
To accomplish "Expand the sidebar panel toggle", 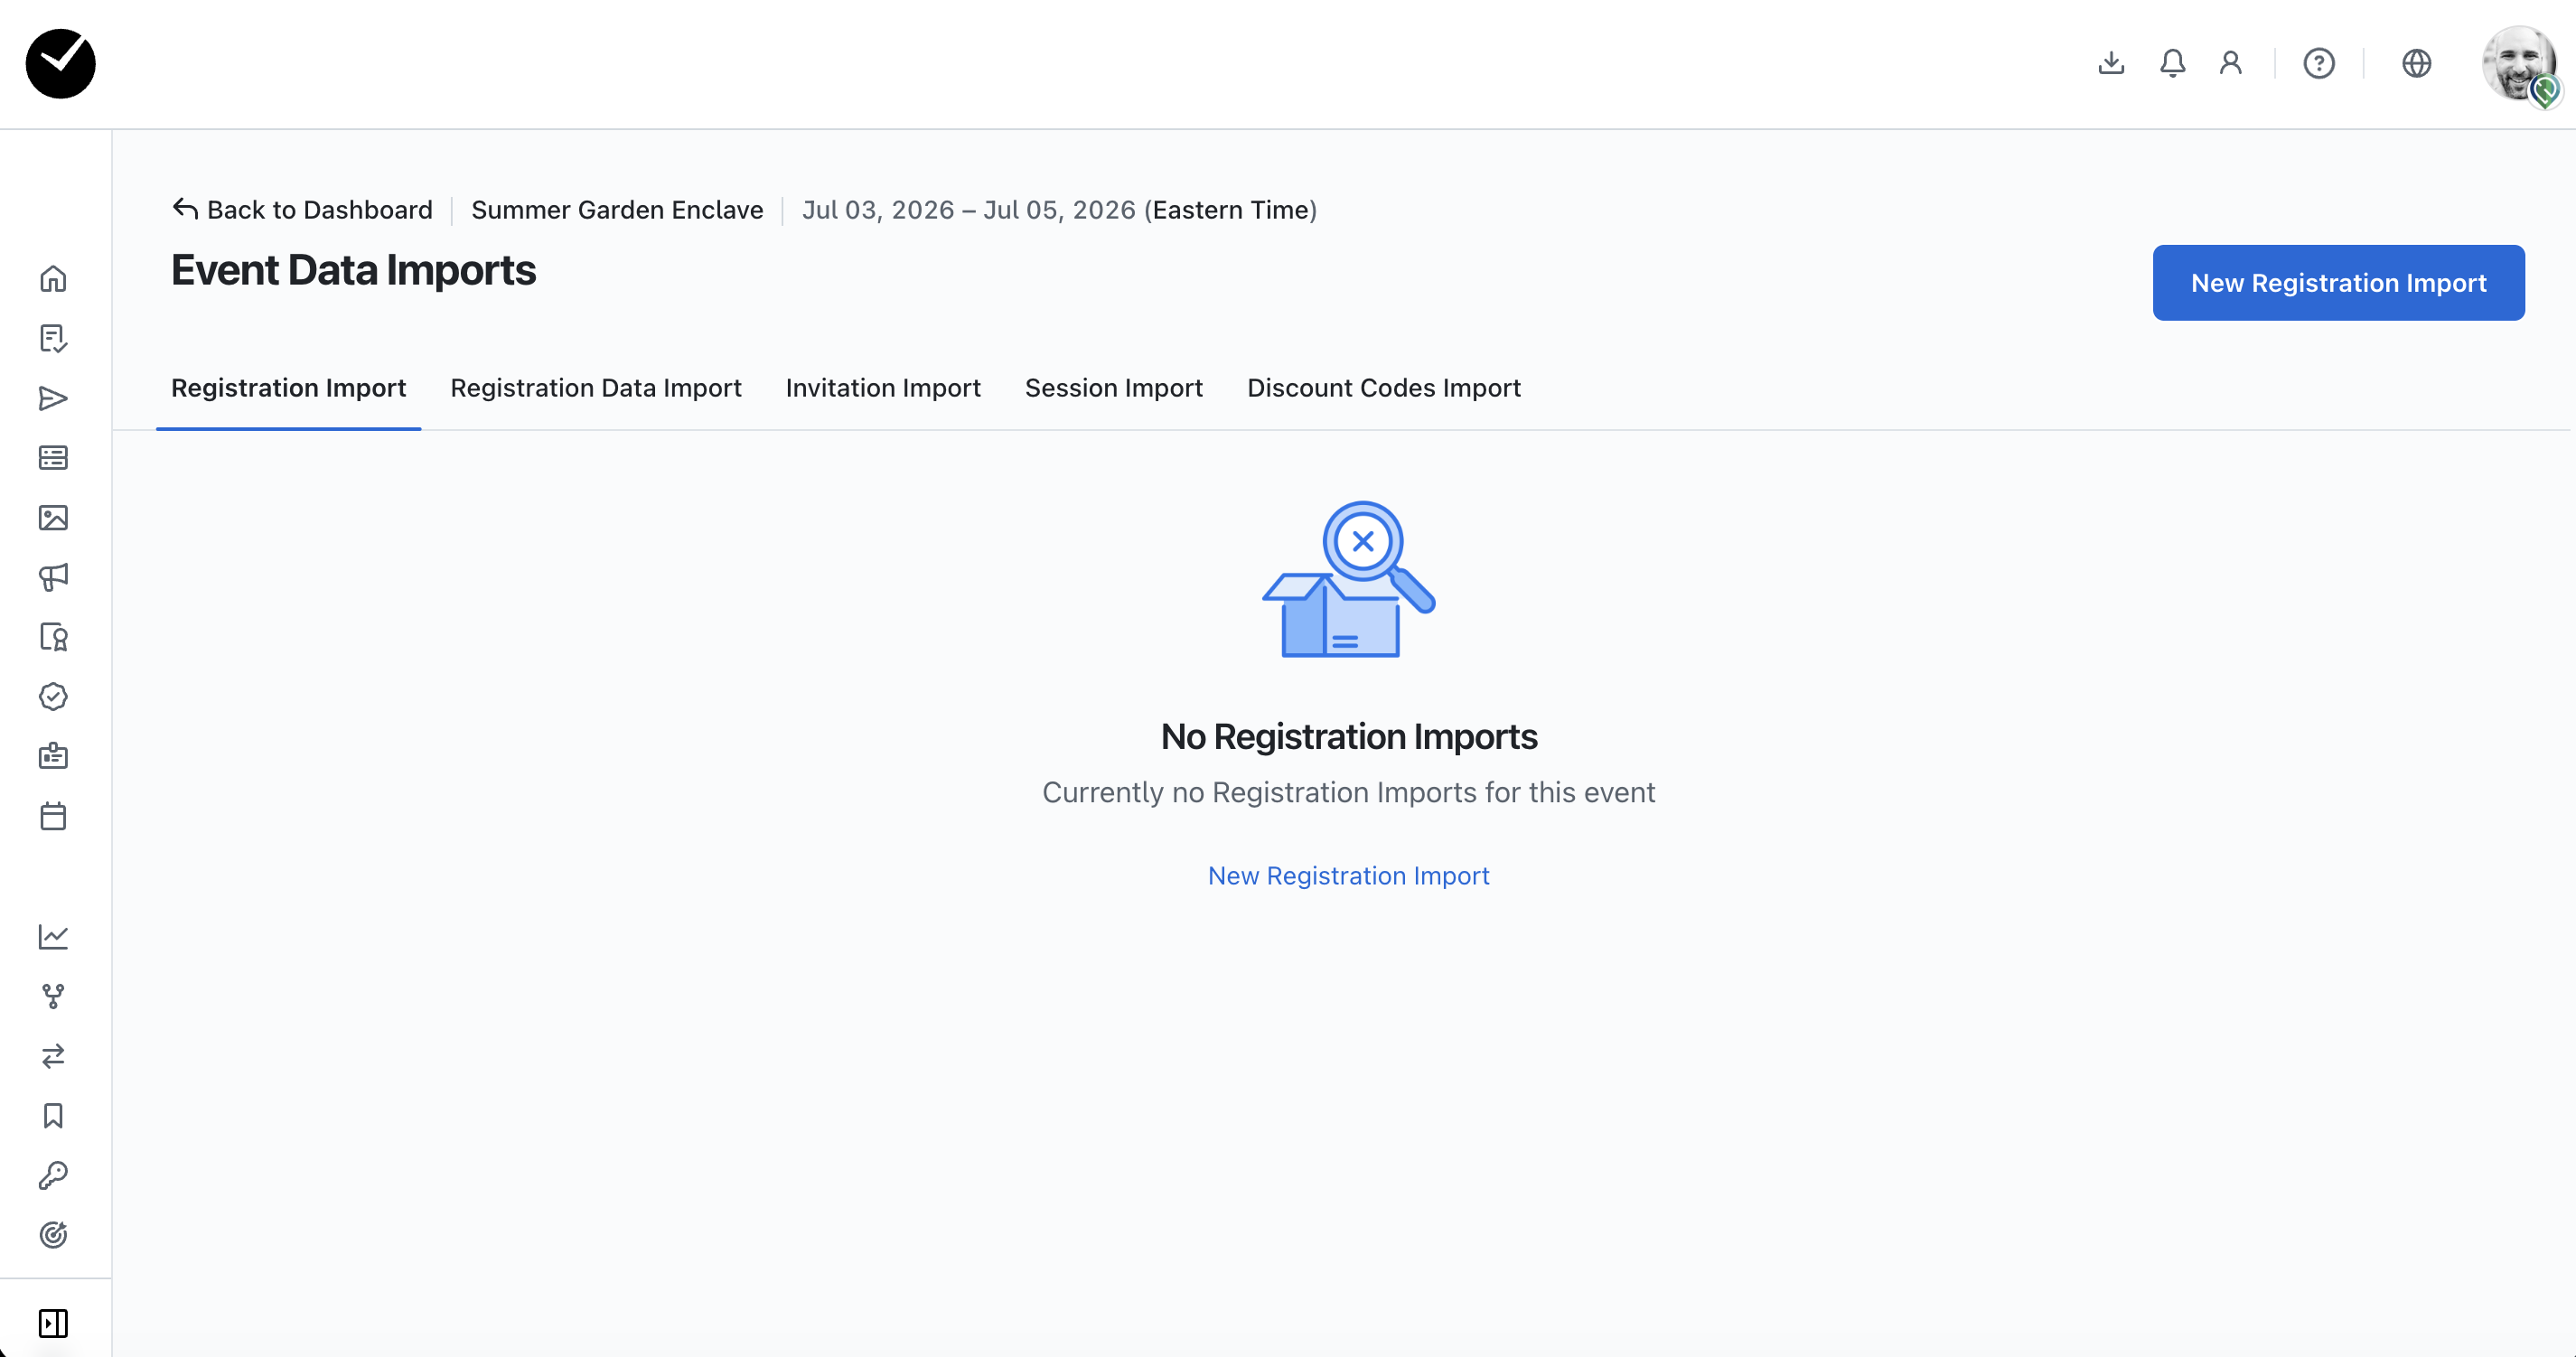I will (x=53, y=1322).
